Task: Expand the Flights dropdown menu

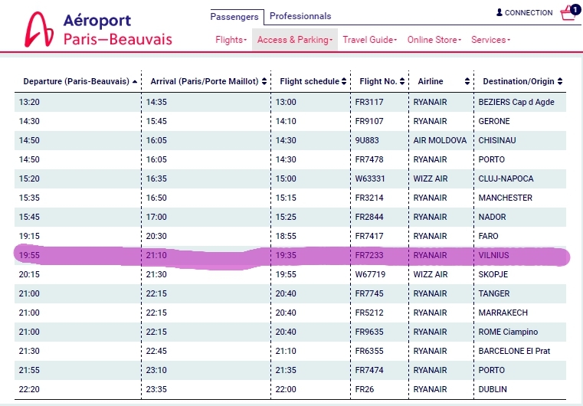Action: [231, 40]
